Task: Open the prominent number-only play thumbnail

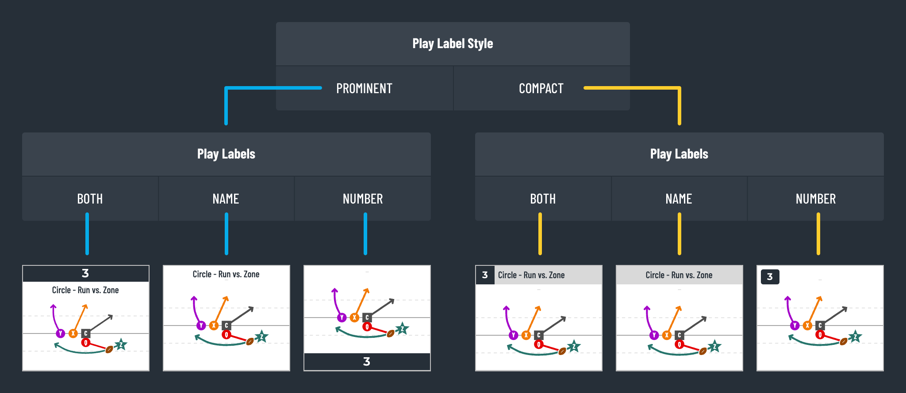Action: [x=367, y=318]
